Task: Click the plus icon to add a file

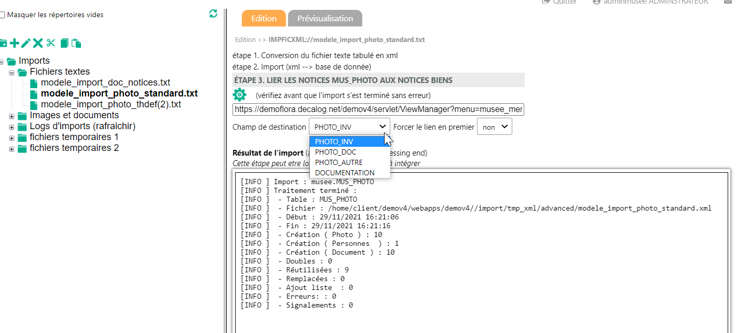Action: [15, 43]
